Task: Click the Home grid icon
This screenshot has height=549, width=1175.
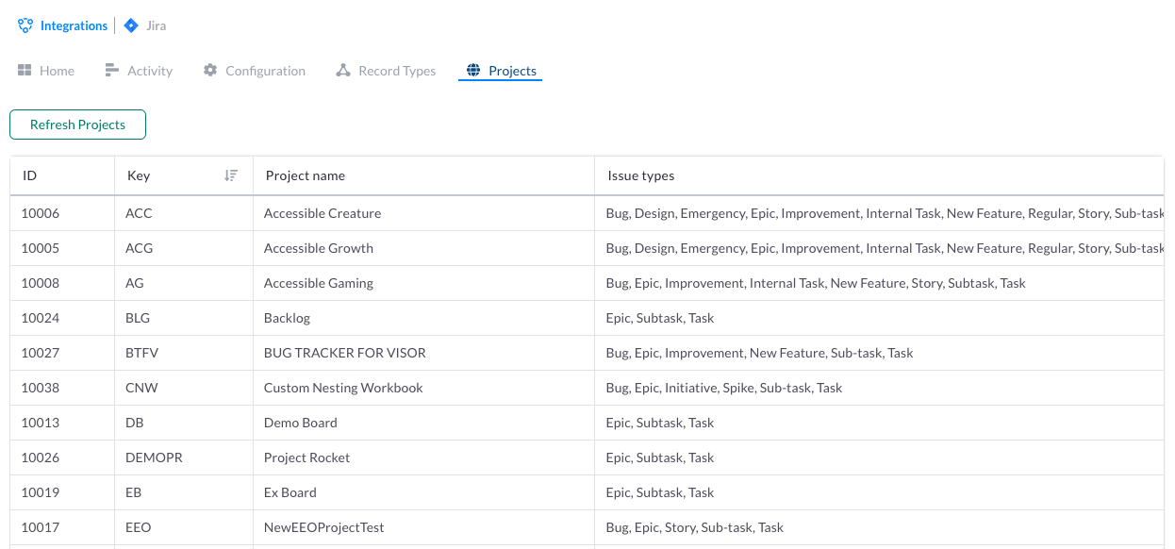Action: point(25,71)
